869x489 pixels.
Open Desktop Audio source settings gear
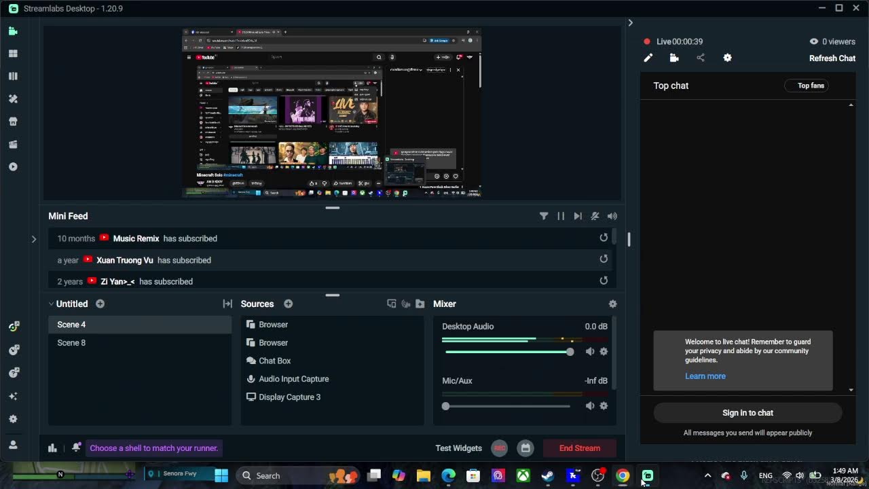604,351
